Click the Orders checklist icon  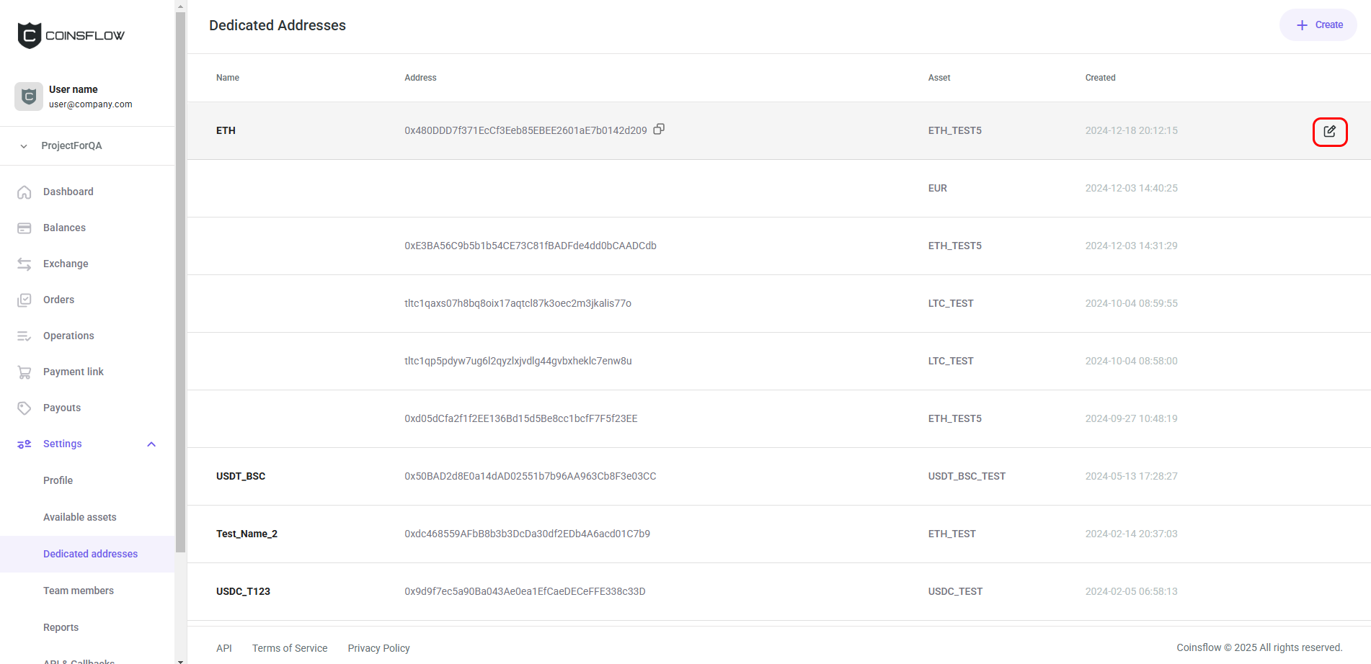[x=25, y=300]
